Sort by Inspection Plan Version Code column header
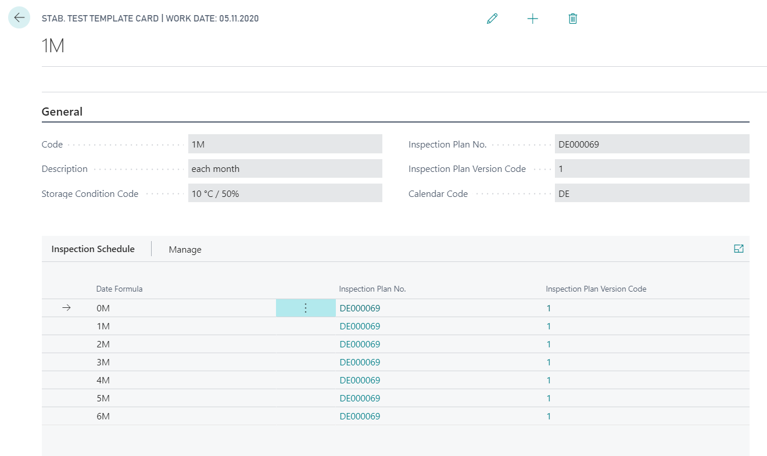The height and width of the screenshot is (456, 767). click(596, 289)
